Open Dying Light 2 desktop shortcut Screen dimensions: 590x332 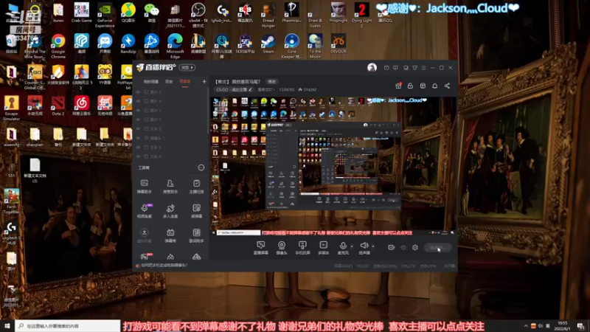361,15
